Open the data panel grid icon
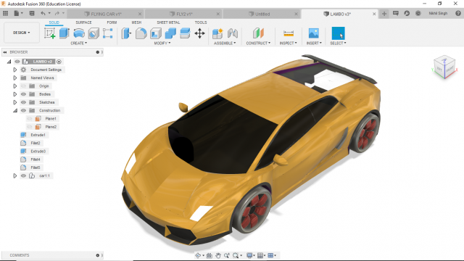Image resolution: width=464 pixels, height=261 pixels. (5, 13)
